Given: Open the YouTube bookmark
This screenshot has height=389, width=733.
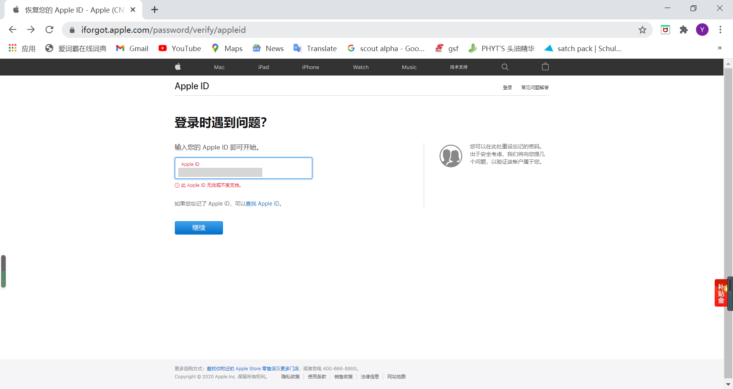Looking at the screenshot, I should (x=180, y=48).
